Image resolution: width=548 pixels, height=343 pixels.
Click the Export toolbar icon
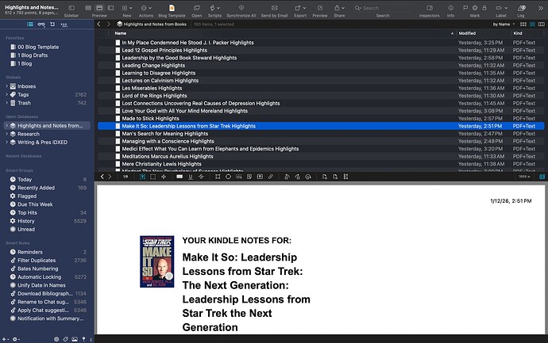pos(300,7)
